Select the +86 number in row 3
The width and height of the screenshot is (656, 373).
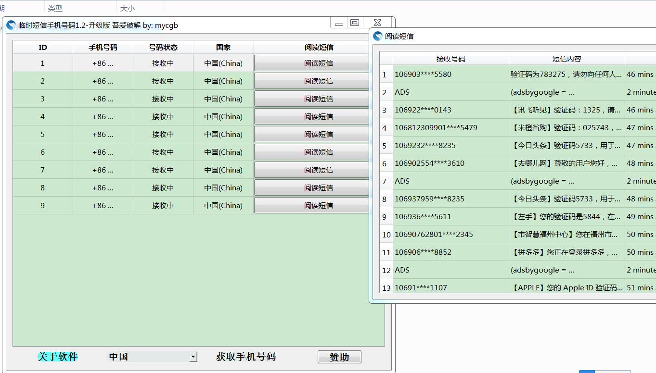103,99
